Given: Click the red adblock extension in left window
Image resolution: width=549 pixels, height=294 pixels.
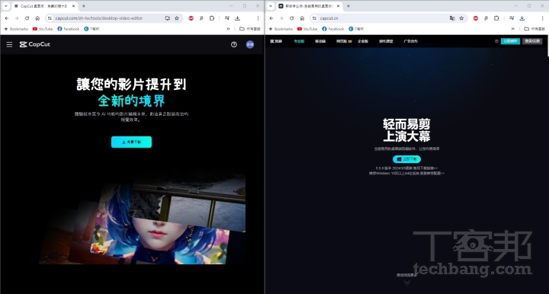Looking at the screenshot, I should [x=191, y=18].
